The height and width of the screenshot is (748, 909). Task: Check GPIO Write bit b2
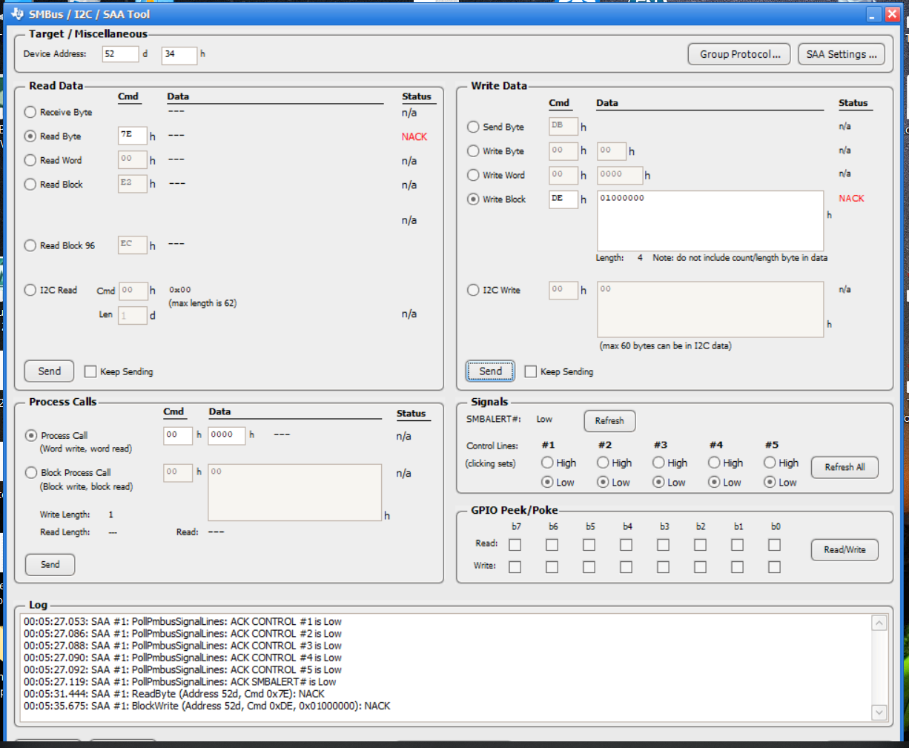point(701,567)
